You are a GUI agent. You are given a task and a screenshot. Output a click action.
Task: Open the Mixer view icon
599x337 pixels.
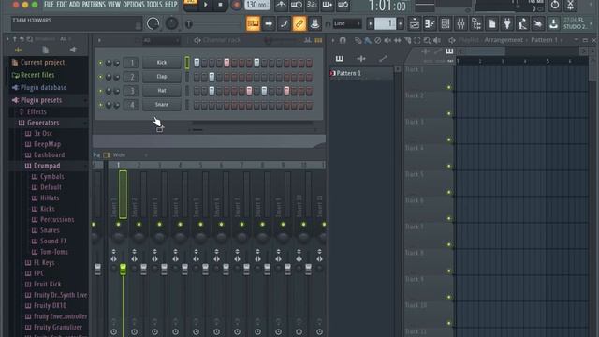[460, 23]
